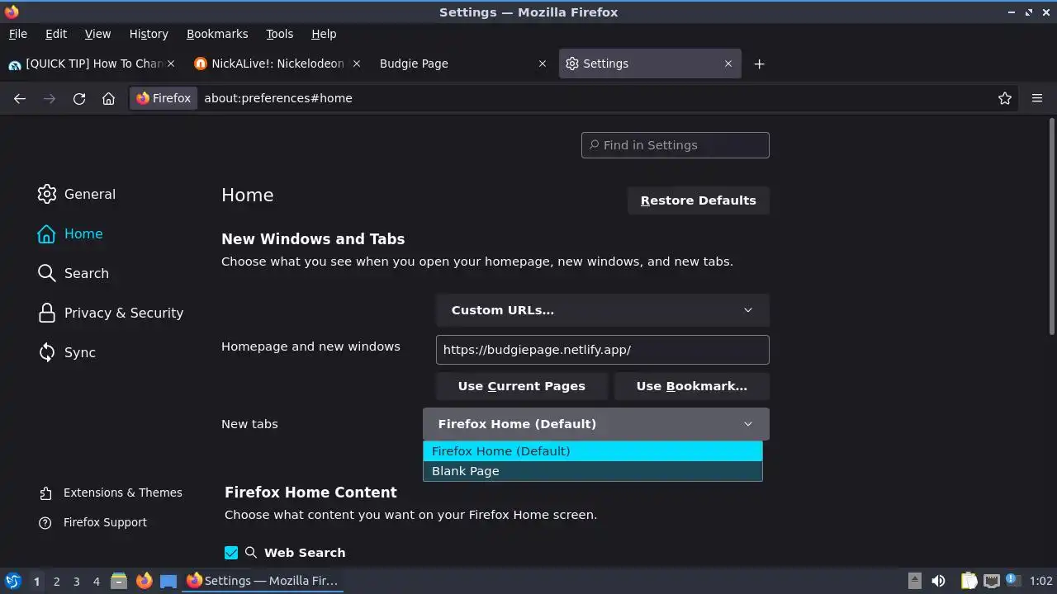
Task: Click Use Bookmark button
Action: click(692, 386)
